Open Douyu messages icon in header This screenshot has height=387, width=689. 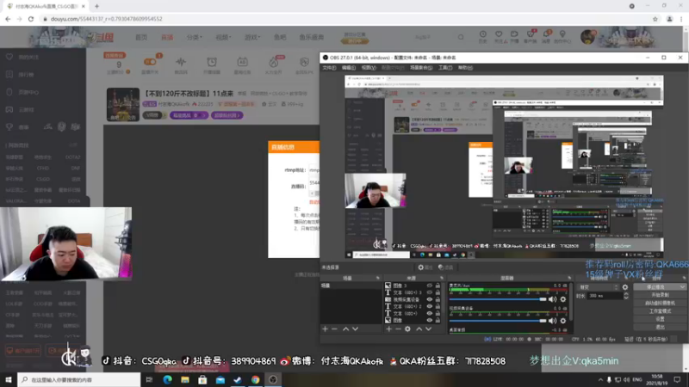point(546,36)
